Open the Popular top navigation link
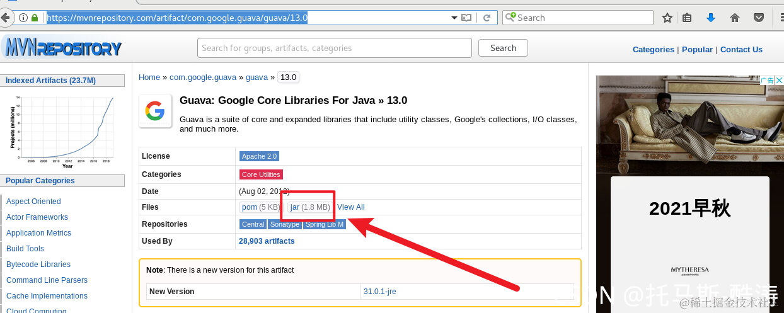 (x=697, y=49)
